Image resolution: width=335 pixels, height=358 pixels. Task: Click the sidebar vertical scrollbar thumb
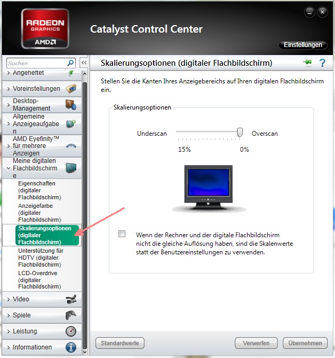point(84,215)
